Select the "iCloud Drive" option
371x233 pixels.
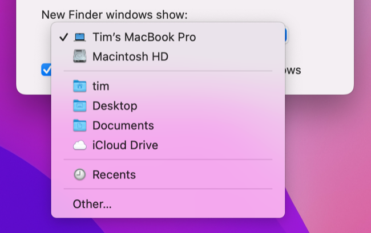(x=125, y=145)
